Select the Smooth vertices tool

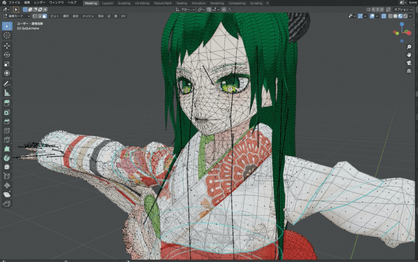(x=7, y=167)
